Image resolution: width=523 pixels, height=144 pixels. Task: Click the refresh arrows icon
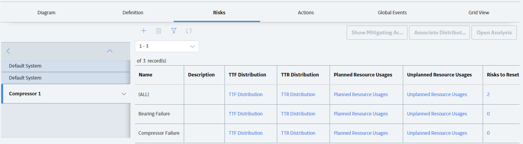pyautogui.click(x=189, y=31)
